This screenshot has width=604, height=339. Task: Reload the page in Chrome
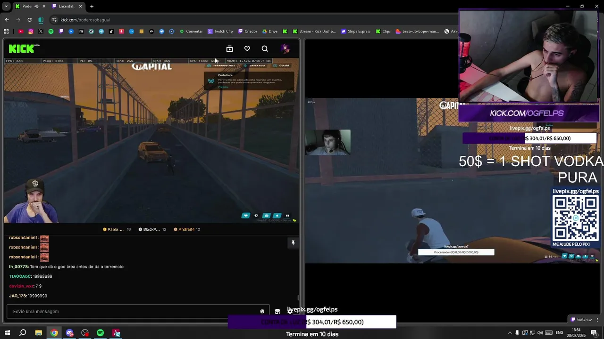click(x=29, y=20)
